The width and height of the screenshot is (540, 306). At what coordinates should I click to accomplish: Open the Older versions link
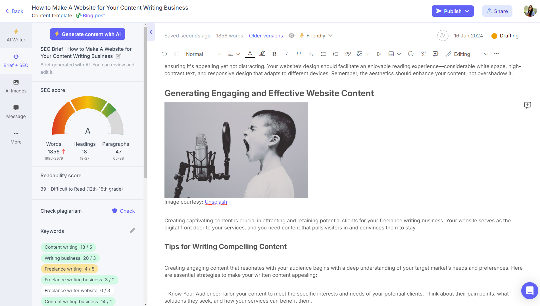coord(266,36)
